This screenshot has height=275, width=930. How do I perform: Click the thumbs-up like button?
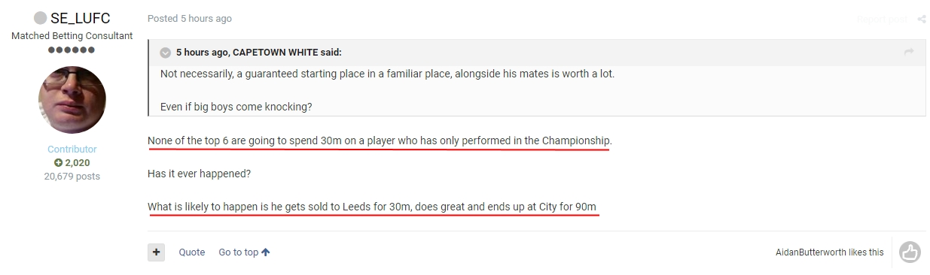pyautogui.click(x=910, y=252)
